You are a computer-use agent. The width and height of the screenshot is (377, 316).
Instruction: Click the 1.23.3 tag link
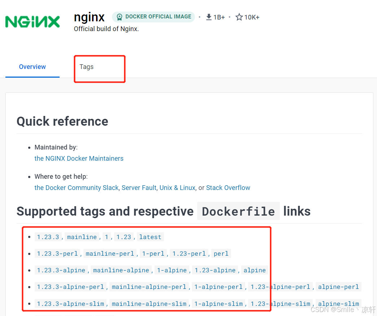(48, 237)
